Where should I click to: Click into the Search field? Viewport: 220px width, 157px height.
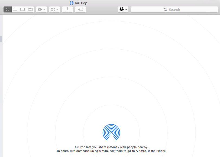click(174, 9)
